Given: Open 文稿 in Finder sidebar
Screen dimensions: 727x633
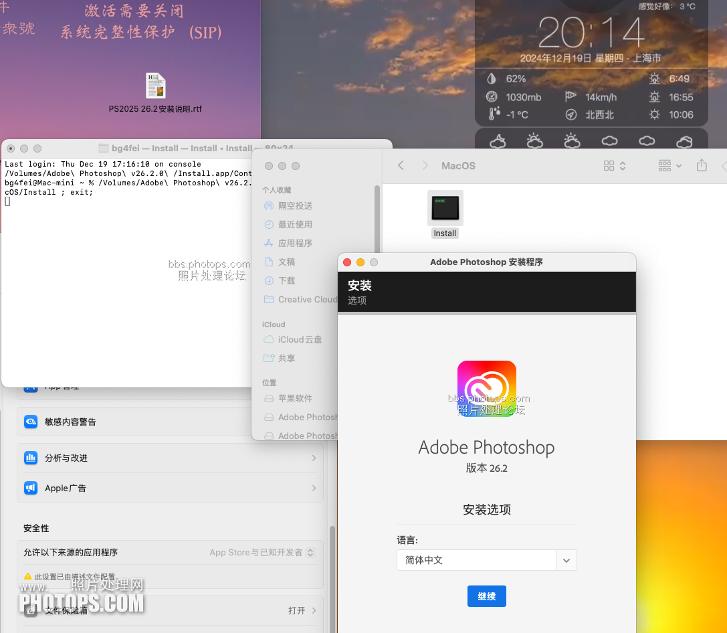Looking at the screenshot, I should [x=280, y=262].
